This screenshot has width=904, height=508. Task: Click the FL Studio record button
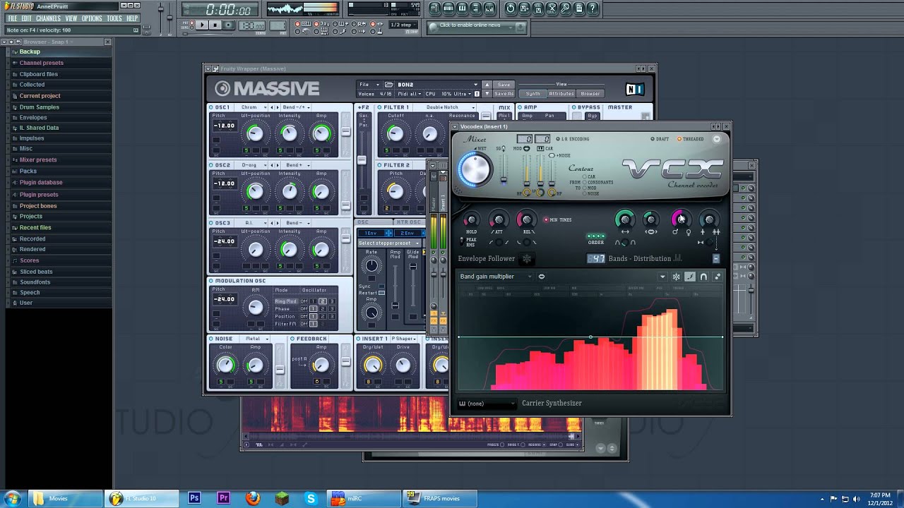click(x=229, y=25)
